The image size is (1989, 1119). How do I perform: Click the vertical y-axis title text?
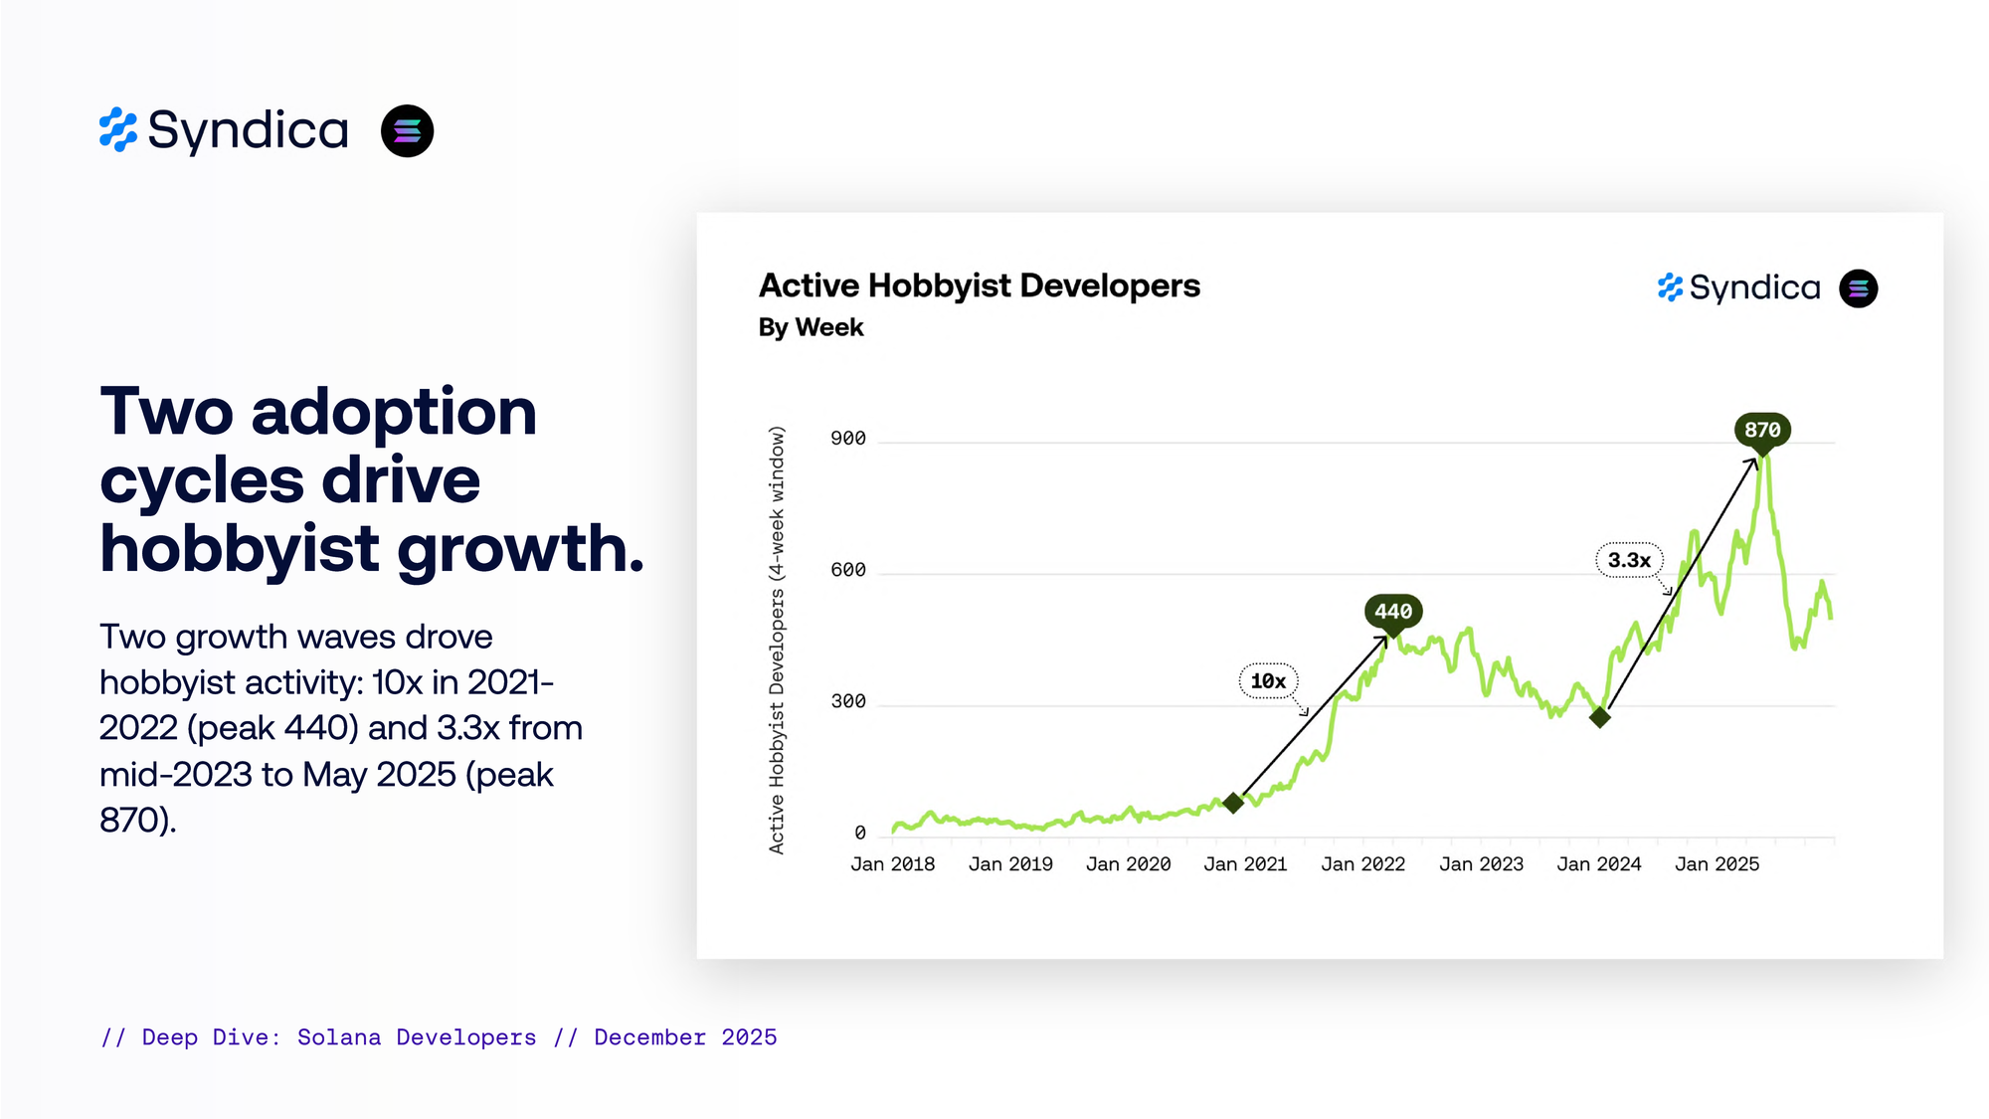(777, 640)
